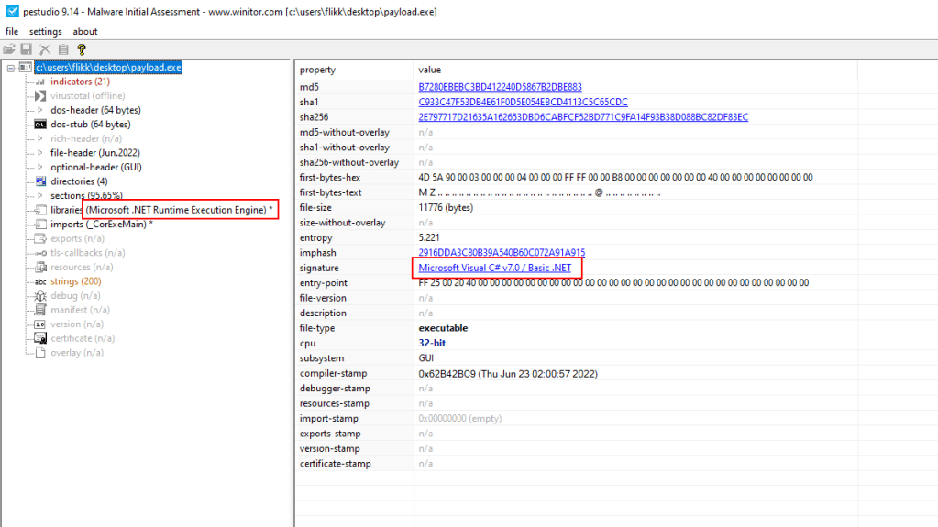The image size is (938, 527).
Task: Click the md5 hash link
Action: tap(500, 87)
